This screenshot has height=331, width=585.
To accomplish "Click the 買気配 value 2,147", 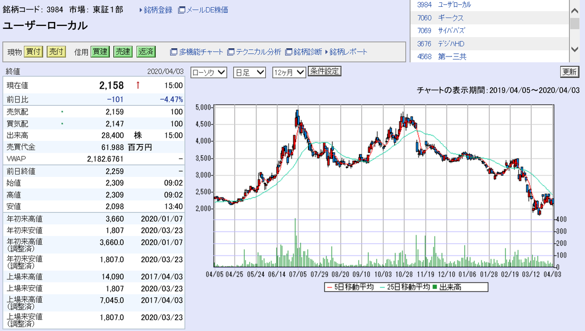I will pos(115,124).
